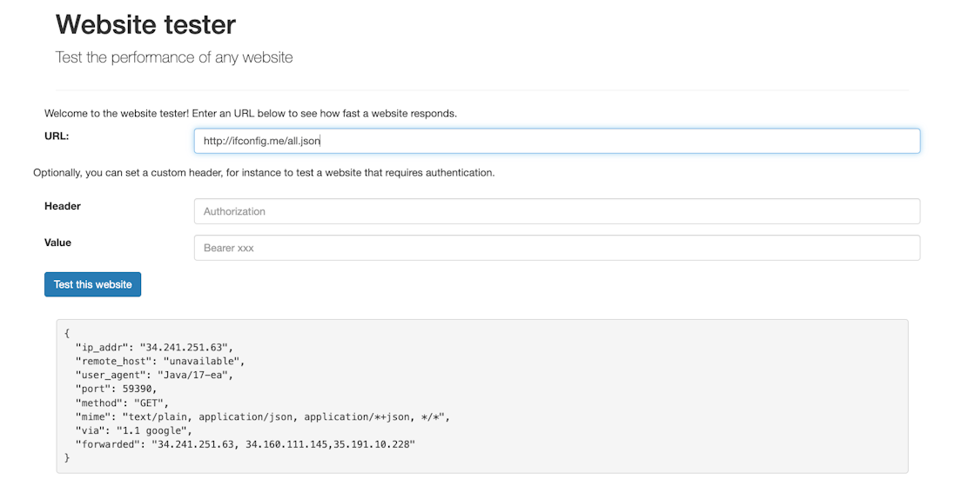Select the ip_addr line in the response
The width and height of the screenshot is (975, 486).
click(155, 347)
